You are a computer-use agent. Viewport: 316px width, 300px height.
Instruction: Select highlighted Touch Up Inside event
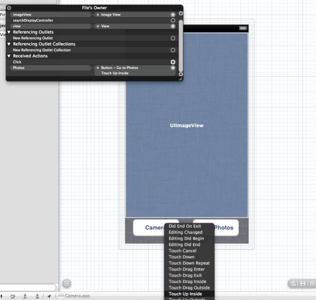click(x=190, y=294)
